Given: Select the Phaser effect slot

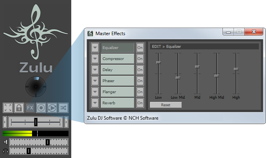Looking at the screenshot, I should pos(118,81).
